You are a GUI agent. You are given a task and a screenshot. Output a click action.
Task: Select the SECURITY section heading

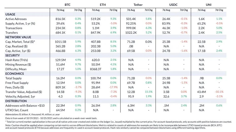pos(12,55)
